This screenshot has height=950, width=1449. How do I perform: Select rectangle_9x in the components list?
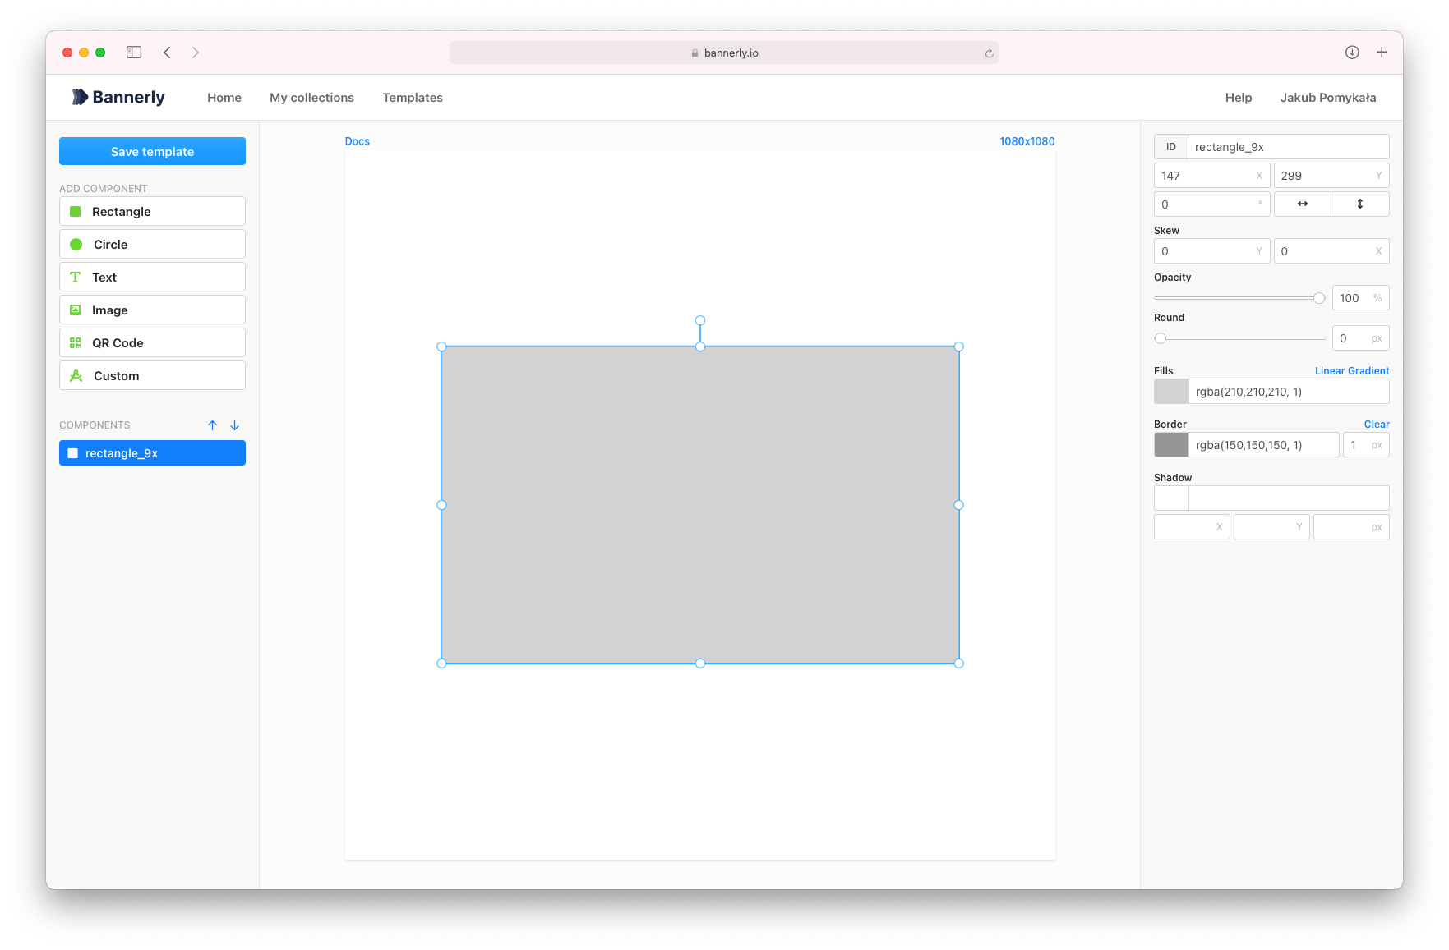pos(152,453)
